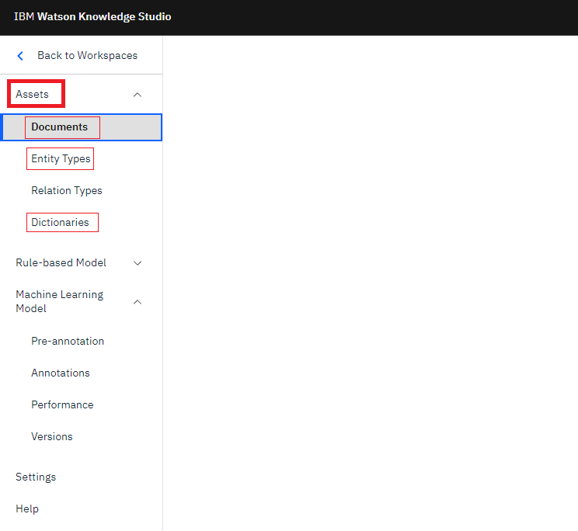578x531 pixels.
Task: Open Annotations page
Action: pos(61,373)
